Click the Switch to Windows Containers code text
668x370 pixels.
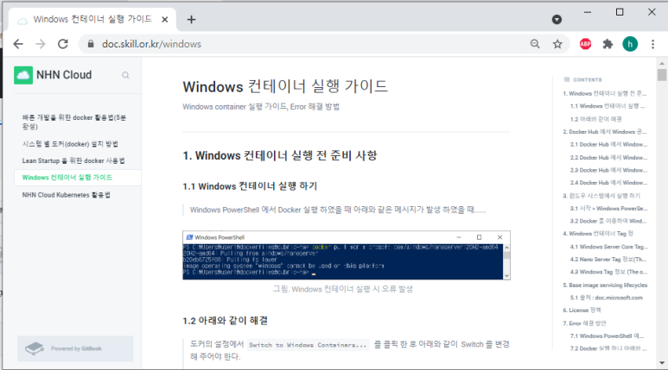[308, 345]
